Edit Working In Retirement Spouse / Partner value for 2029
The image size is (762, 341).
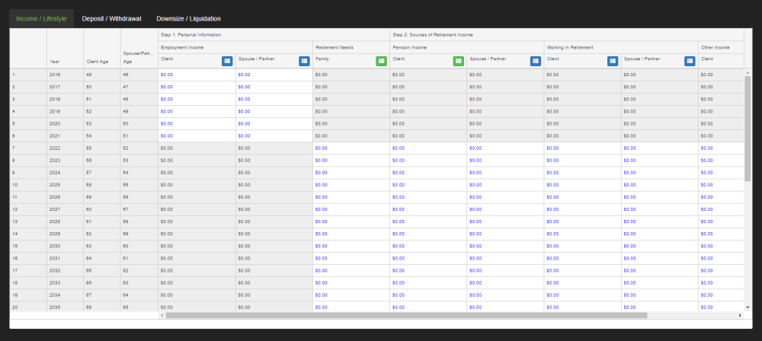[x=659, y=234]
